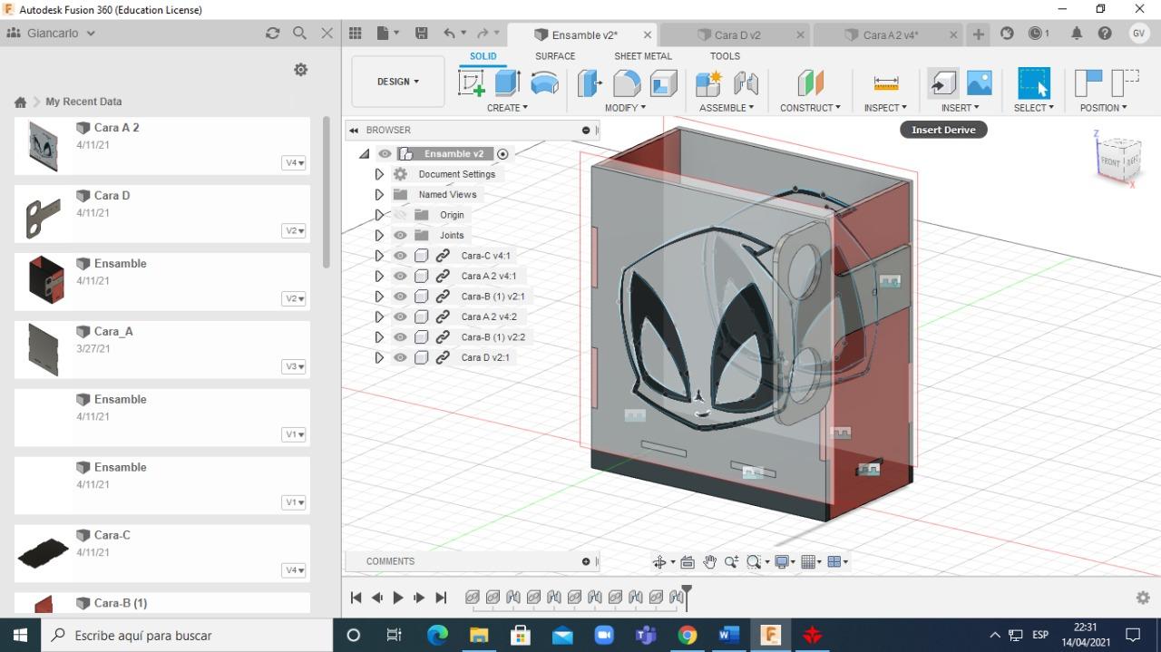Toggle visibility of Cara D v2:1

pos(400,357)
